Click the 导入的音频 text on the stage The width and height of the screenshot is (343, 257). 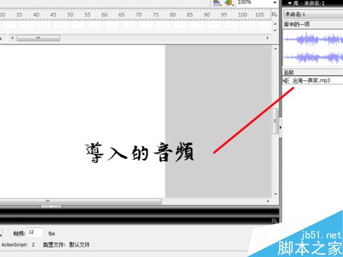pos(140,152)
